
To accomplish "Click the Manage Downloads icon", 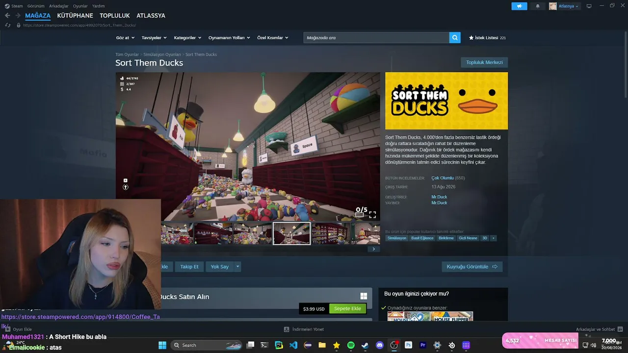I will (287, 329).
